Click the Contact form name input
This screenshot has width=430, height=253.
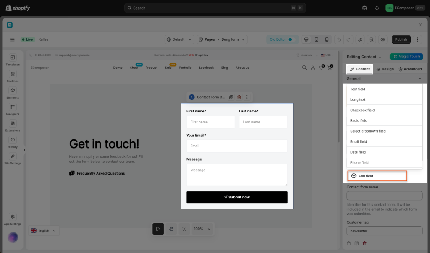[384, 196]
